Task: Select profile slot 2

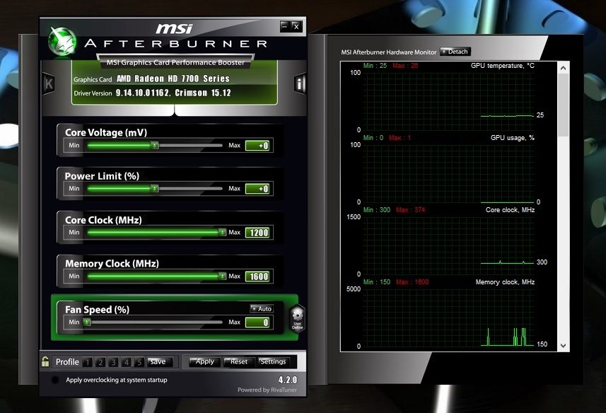Action: point(100,362)
